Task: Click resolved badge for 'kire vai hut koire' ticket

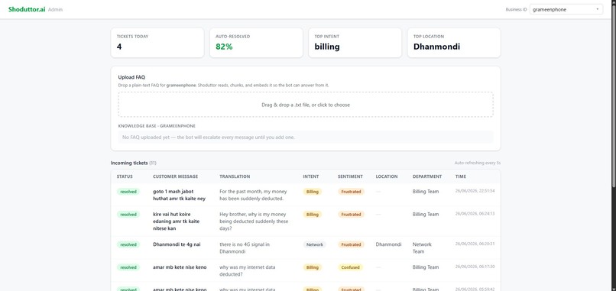Action: [x=128, y=215]
